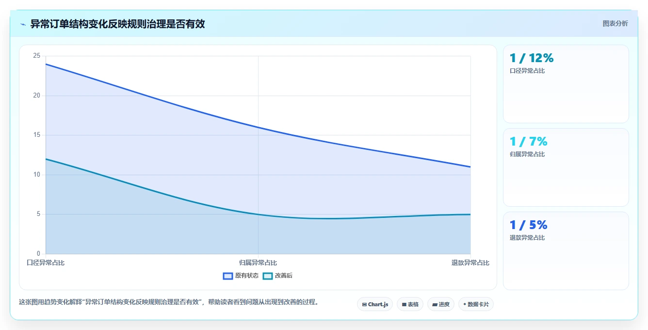Screen dimensions: 648x330
Task: Click the 原有状态 blue legend swatch
Action: point(228,276)
